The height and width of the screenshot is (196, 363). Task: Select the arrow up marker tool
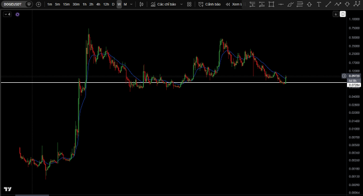click(x=310, y=4)
